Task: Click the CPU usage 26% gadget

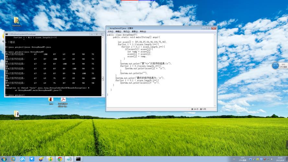Action: pos(275,65)
